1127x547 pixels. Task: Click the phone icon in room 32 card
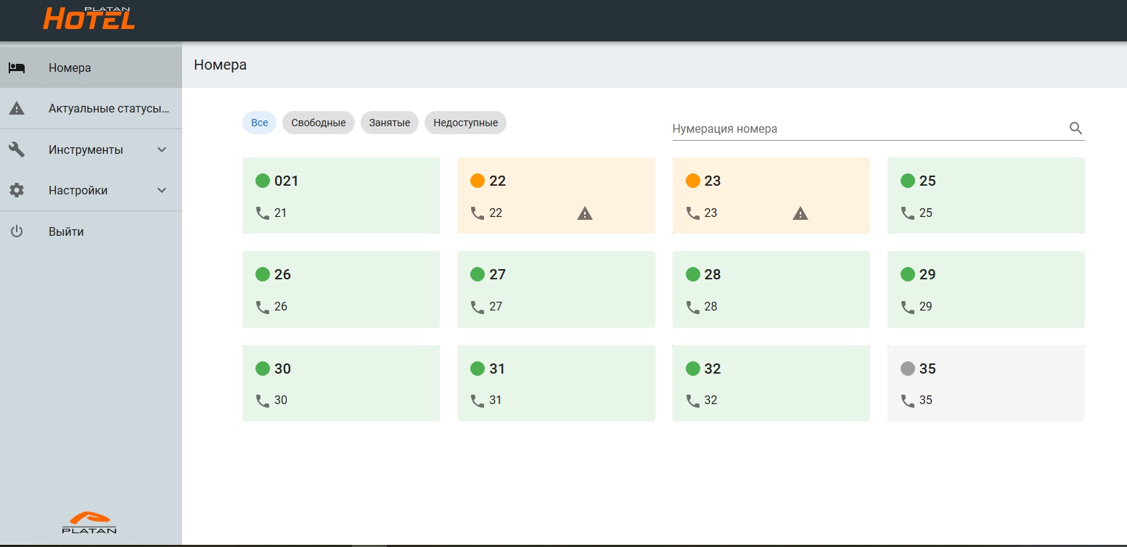click(x=693, y=400)
